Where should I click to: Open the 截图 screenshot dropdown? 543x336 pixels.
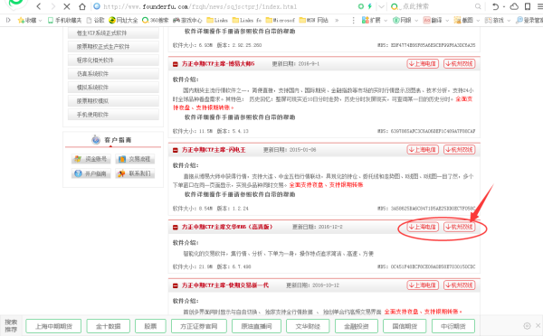(466, 21)
